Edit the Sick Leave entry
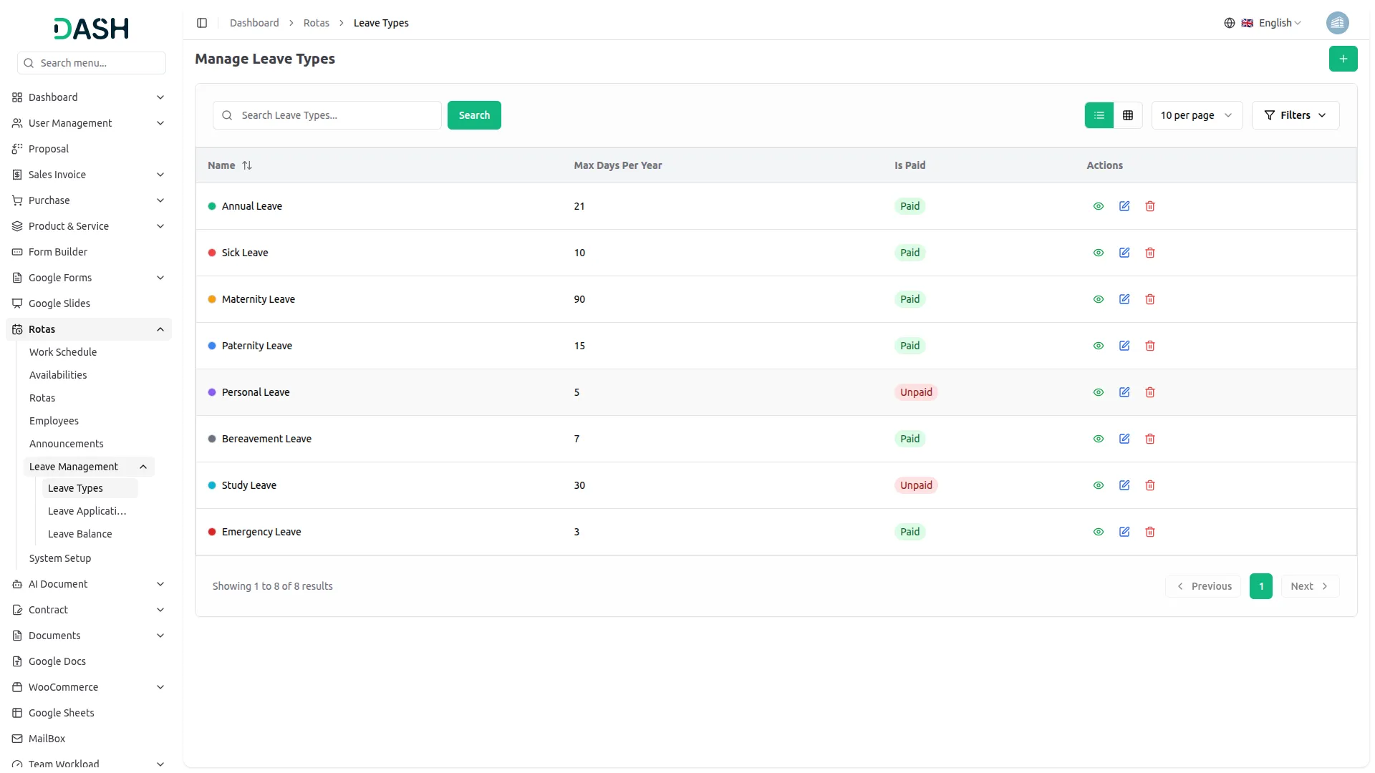 tap(1124, 253)
